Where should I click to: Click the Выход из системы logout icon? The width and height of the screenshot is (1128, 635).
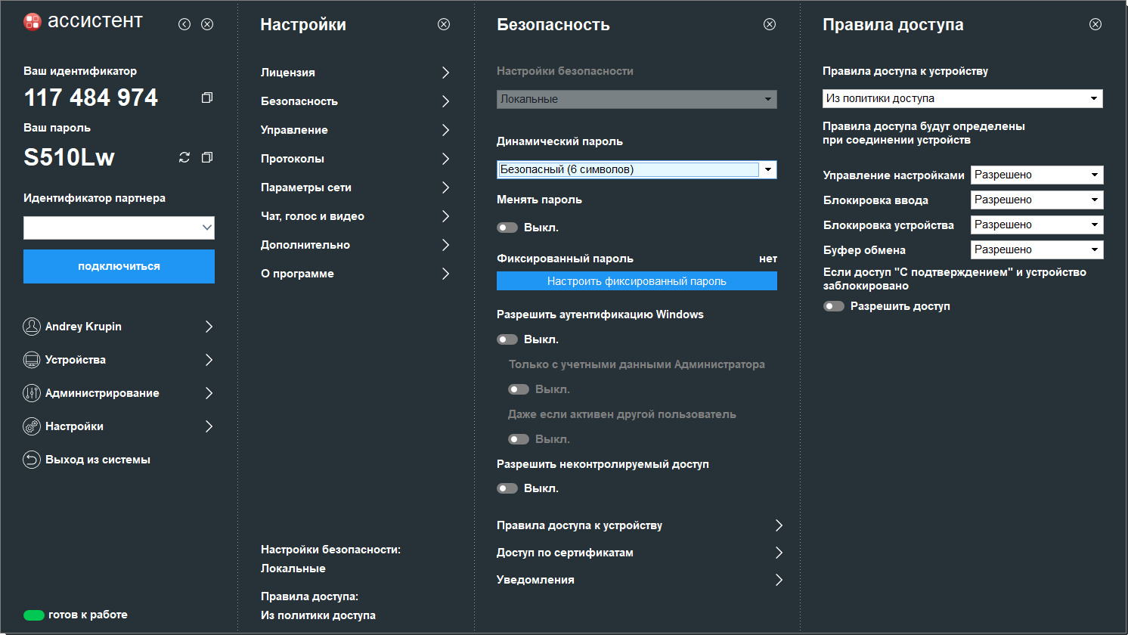point(32,460)
